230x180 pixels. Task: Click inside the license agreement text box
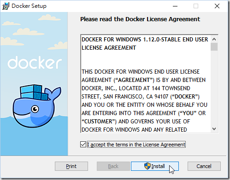(146, 84)
